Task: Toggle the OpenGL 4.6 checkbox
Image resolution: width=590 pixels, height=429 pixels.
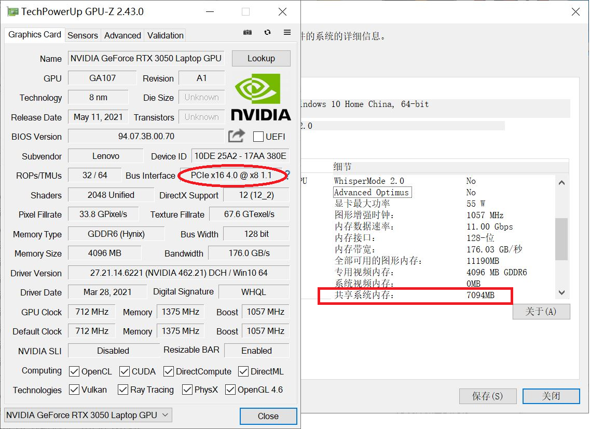Action: 230,390
